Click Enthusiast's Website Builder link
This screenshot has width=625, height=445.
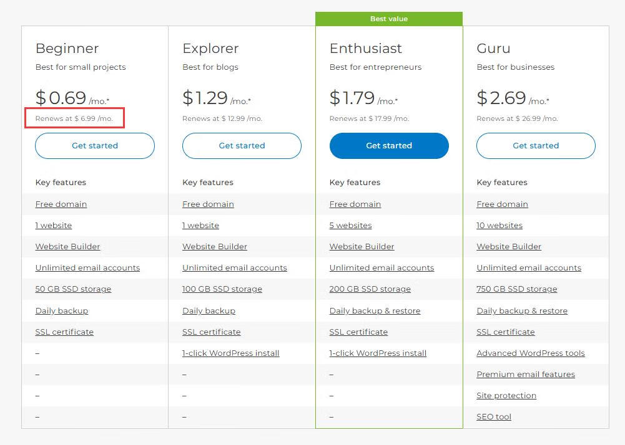(x=362, y=247)
